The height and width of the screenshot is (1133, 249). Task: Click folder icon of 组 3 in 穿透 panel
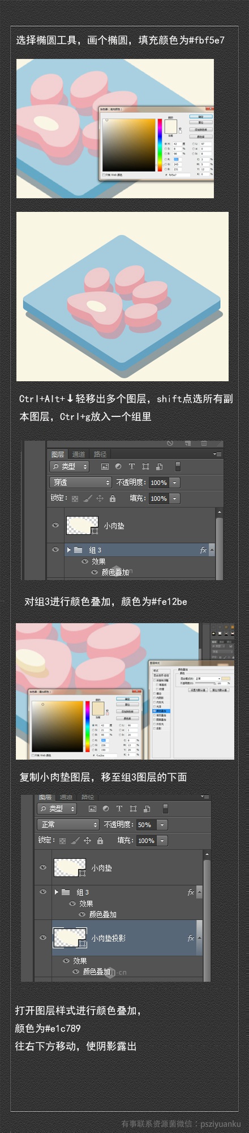coord(78,550)
